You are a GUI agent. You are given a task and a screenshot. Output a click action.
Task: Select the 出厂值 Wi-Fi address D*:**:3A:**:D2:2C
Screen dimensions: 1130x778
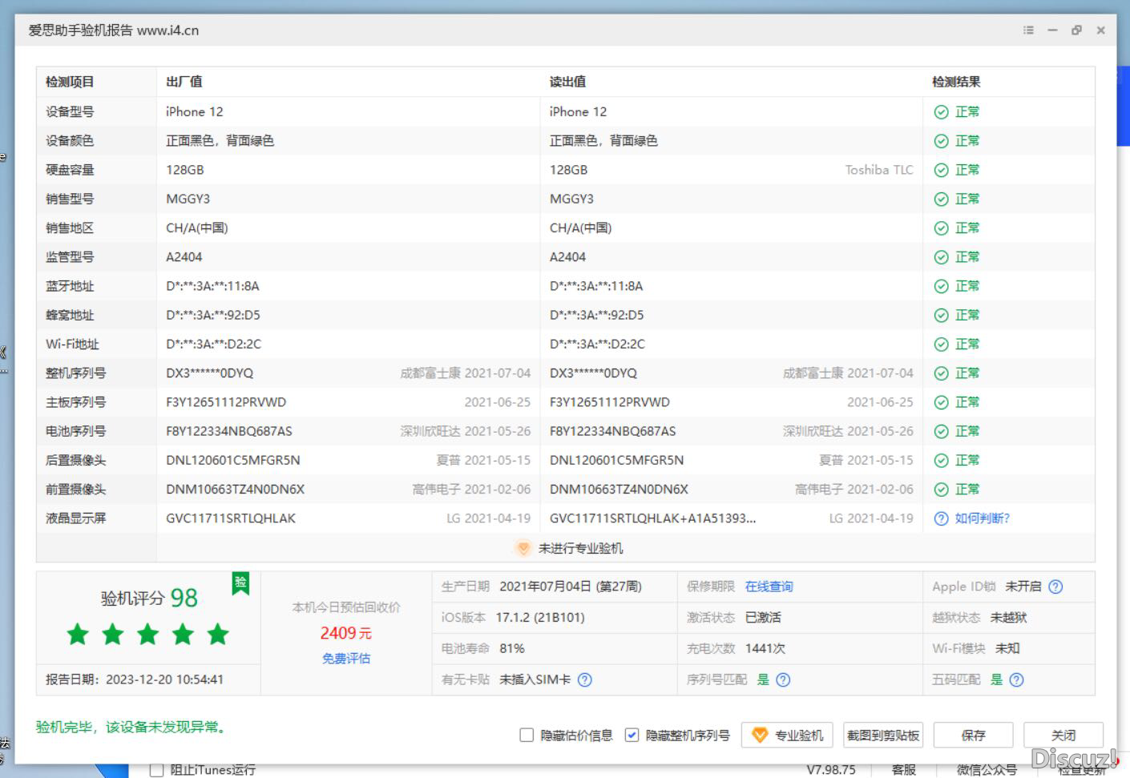click(214, 345)
